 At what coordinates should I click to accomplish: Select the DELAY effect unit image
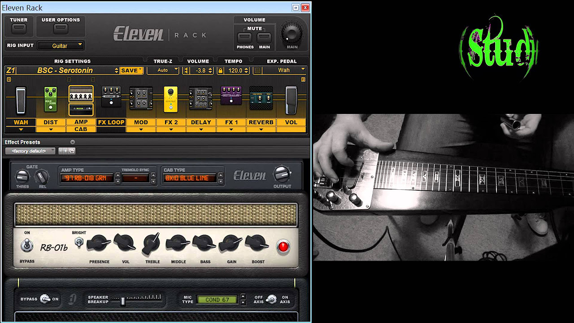click(200, 98)
